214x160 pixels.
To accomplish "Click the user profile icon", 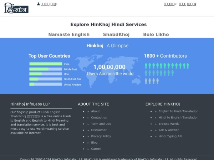I will [x=39, y=4].
